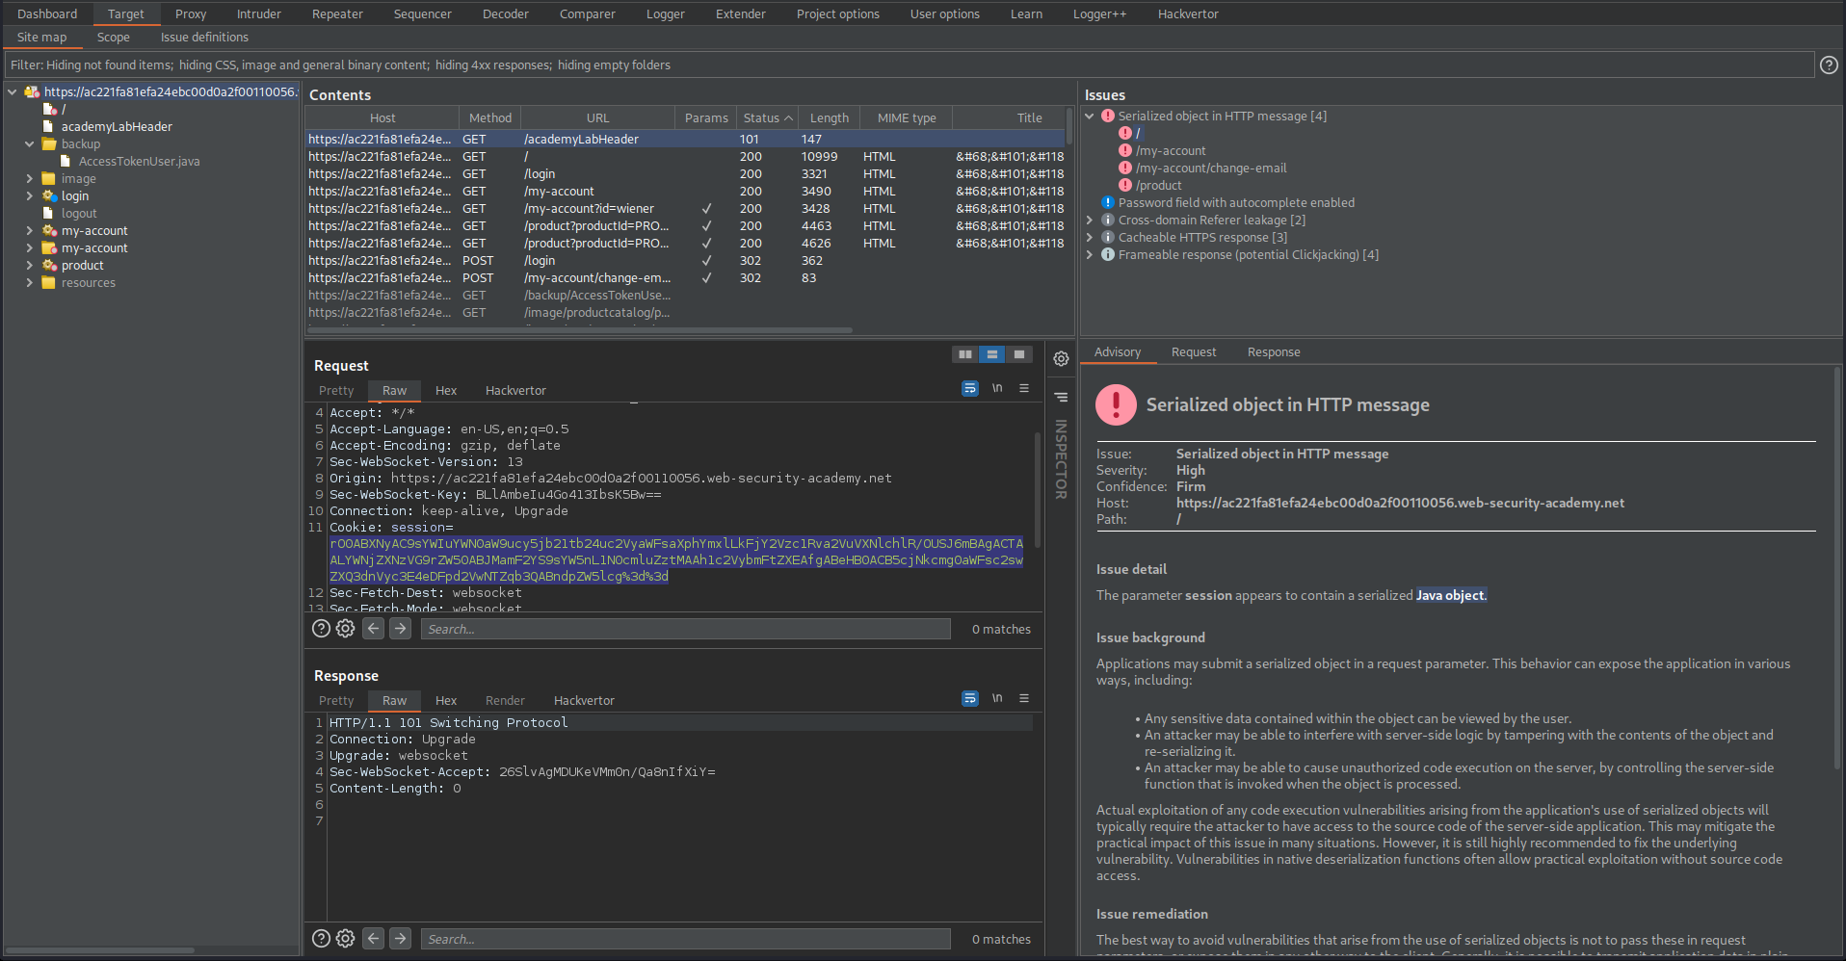
Task: Click the site map filter bar
Action: 910,65
